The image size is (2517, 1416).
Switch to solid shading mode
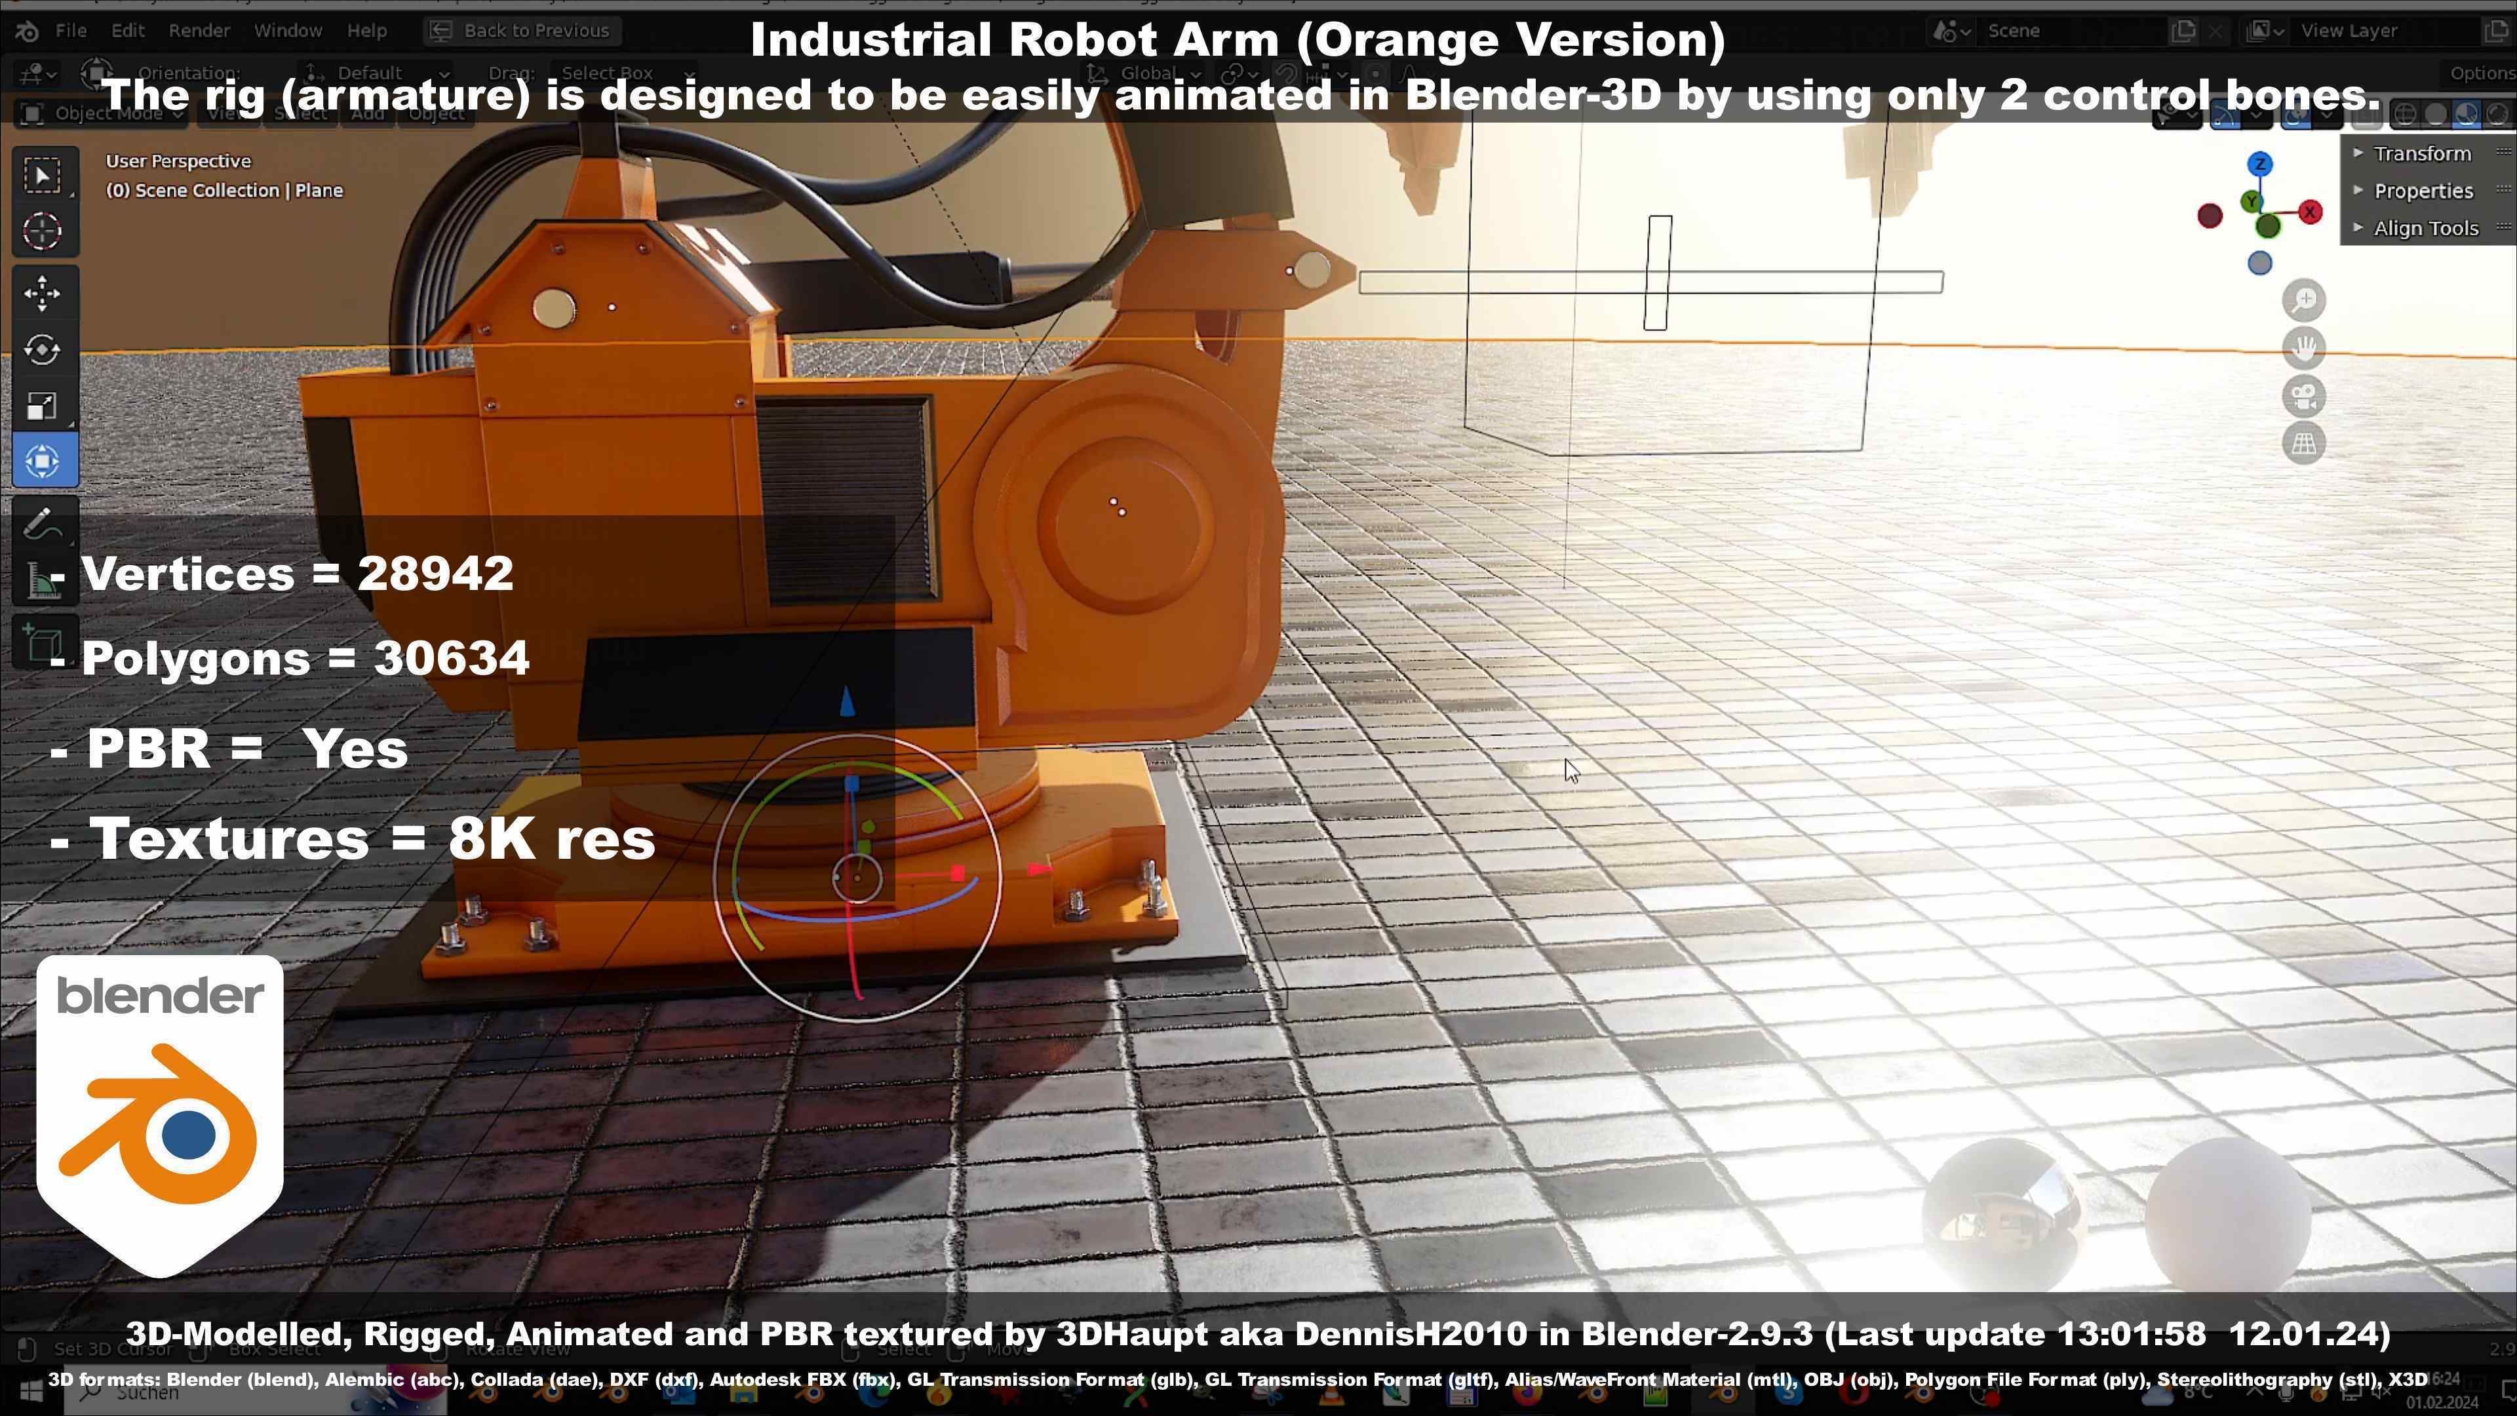(x=2435, y=114)
